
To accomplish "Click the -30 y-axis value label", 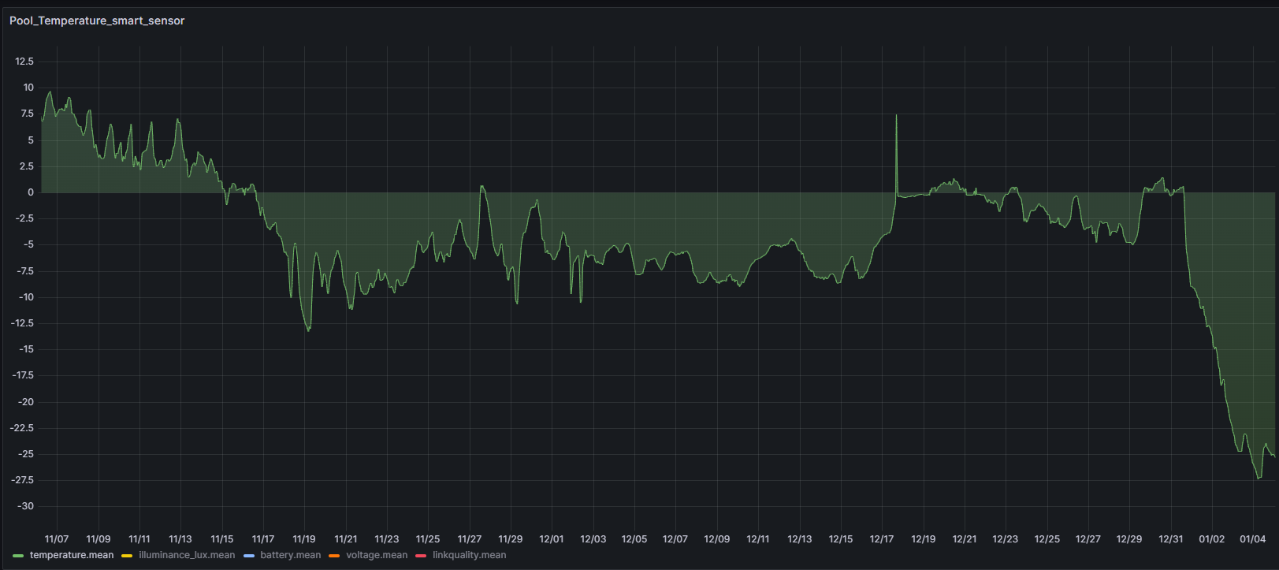I will coord(26,506).
